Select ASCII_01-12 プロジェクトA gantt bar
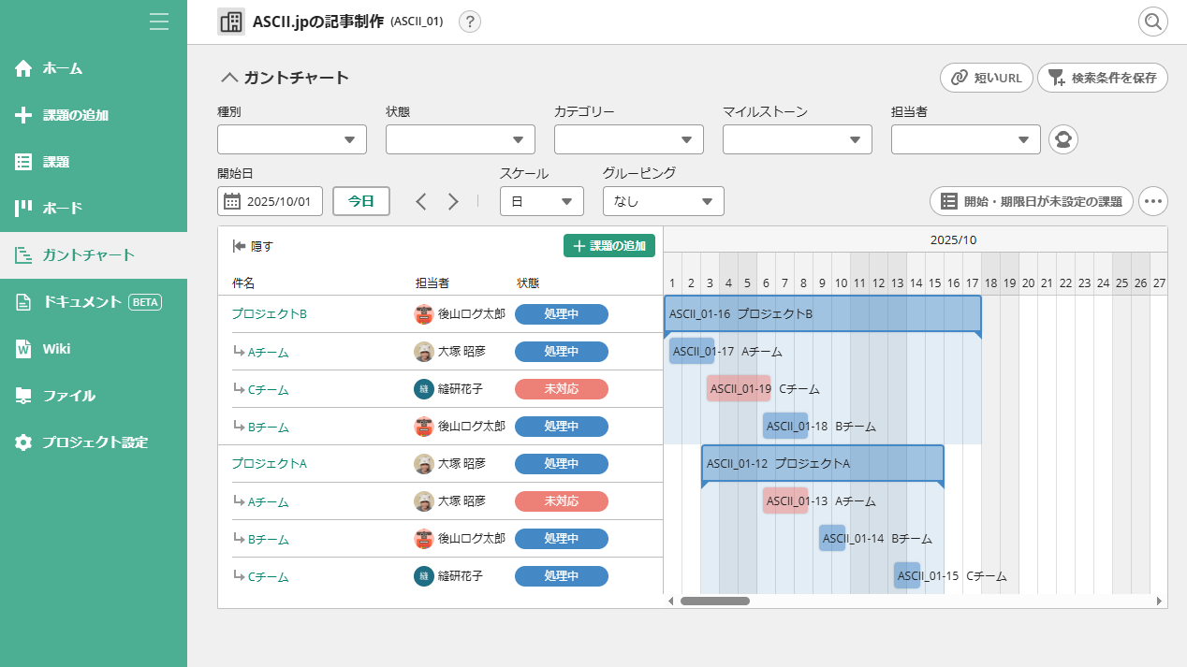This screenshot has width=1187, height=667. pyautogui.click(x=823, y=463)
